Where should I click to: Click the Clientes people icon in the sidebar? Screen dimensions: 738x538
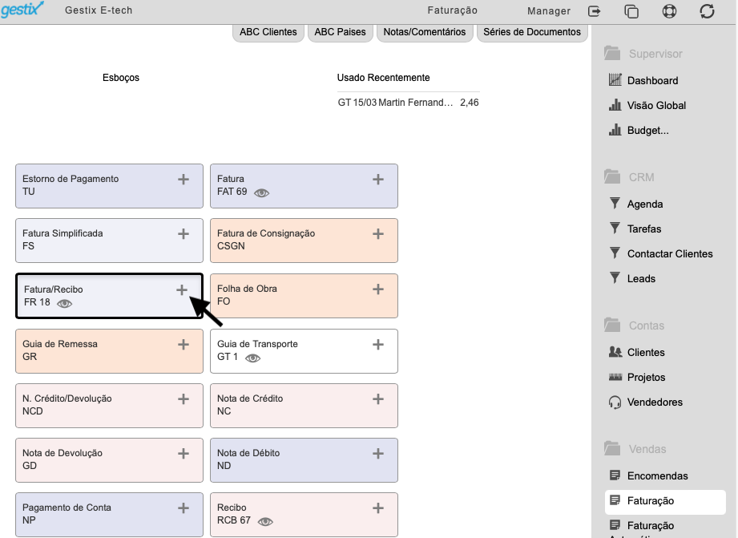coord(615,352)
